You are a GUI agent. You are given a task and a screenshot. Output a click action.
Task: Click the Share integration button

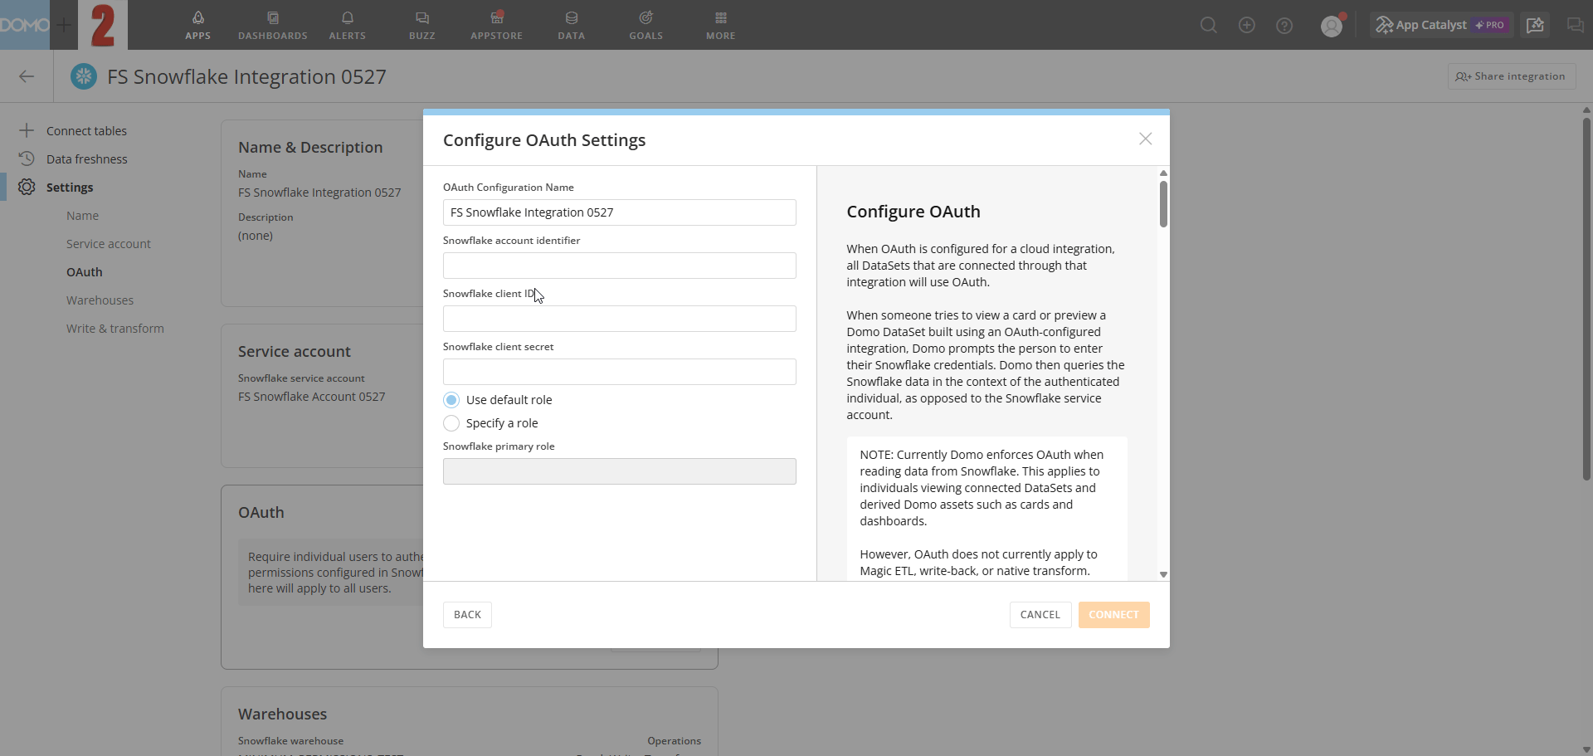[1512, 76]
